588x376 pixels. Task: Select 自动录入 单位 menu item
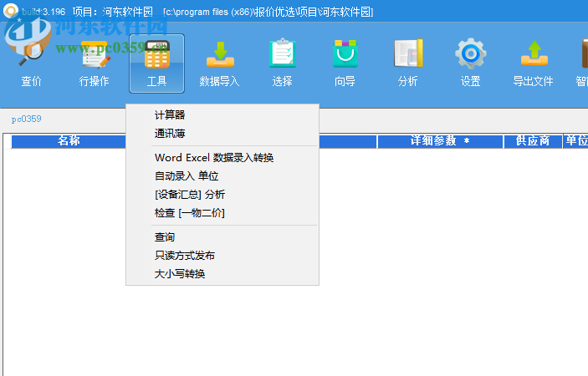coord(222,176)
